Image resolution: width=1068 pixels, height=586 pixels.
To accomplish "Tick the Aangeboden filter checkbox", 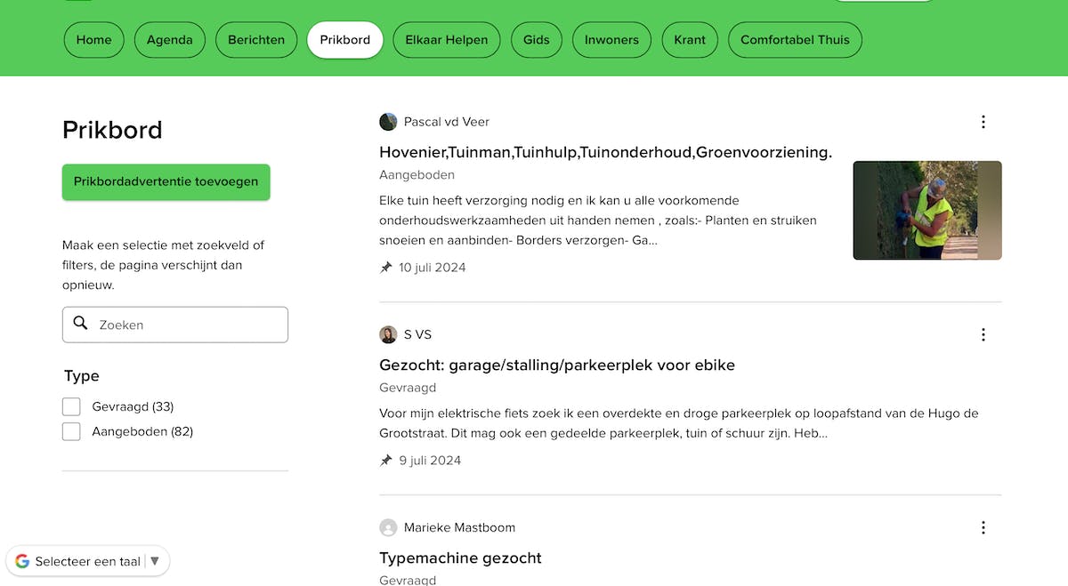I will click(x=71, y=431).
